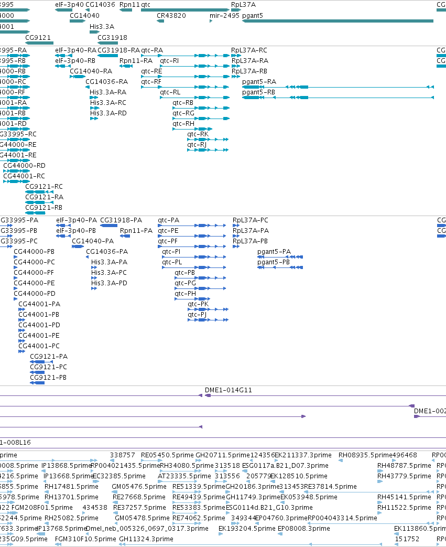Screen dimensions: 446x547
Task: Select transcript qtc-RI
Action: pos(169,61)
